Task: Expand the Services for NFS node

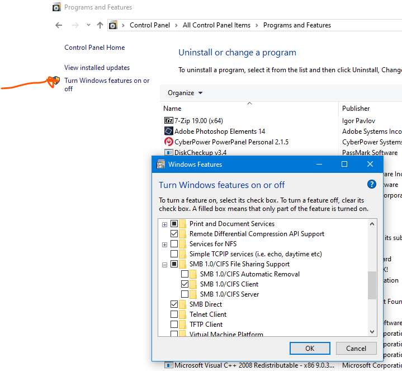Action: (164, 245)
